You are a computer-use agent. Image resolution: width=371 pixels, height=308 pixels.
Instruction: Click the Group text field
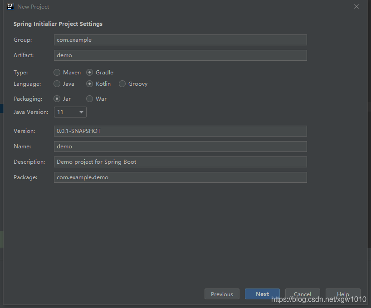pyautogui.click(x=180, y=40)
